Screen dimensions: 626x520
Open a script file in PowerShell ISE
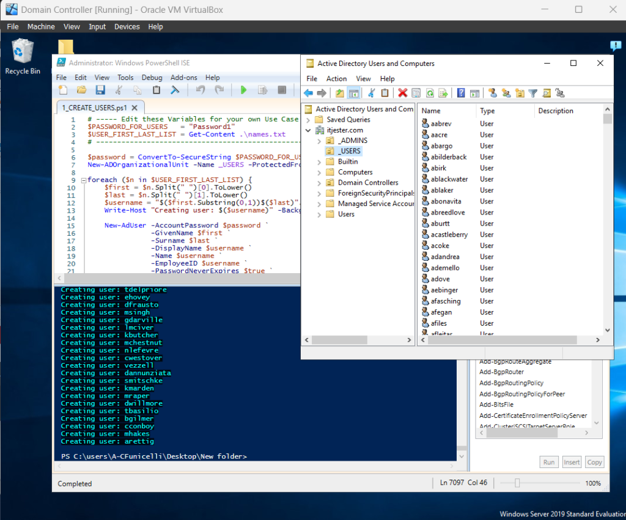(x=81, y=90)
